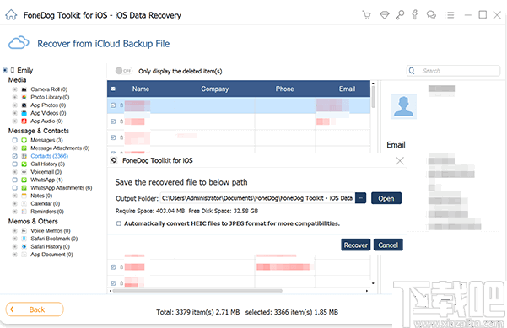
Task: Click the Message Attachments icon
Action: click(x=24, y=148)
